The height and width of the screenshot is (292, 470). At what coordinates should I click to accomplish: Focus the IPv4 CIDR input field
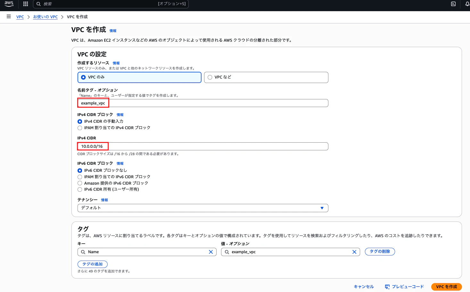[203, 146]
